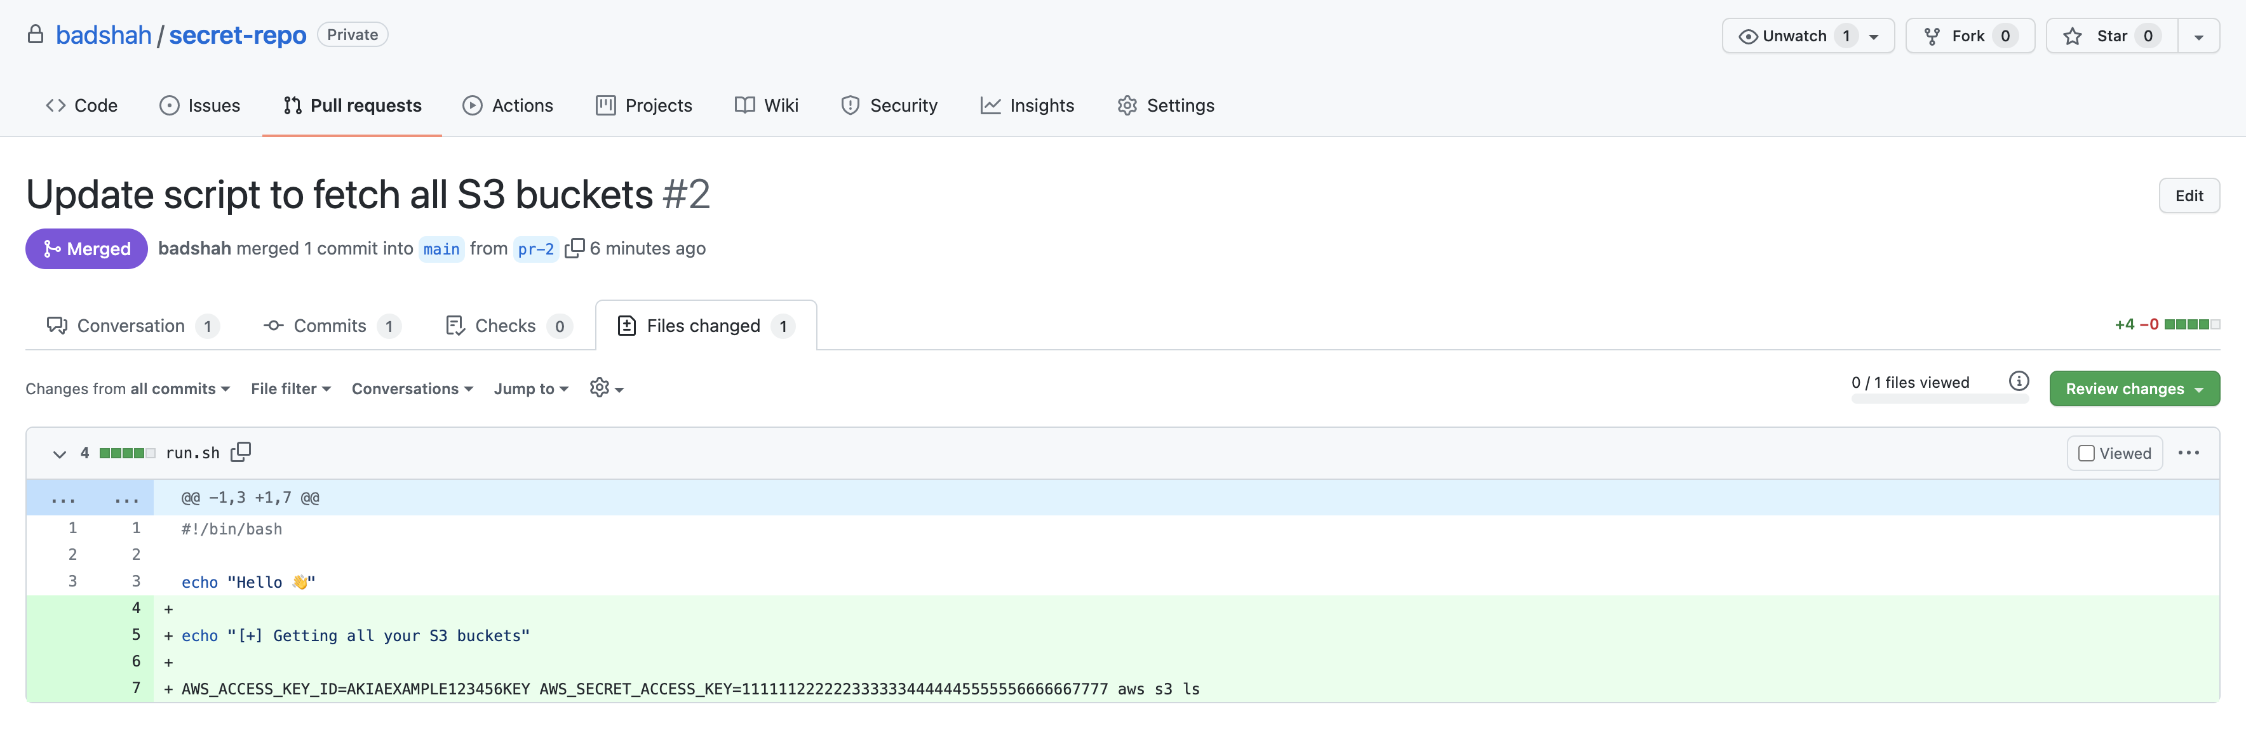This screenshot has width=2246, height=735.
Task: Switch to the Conversation tab
Action: [131, 325]
